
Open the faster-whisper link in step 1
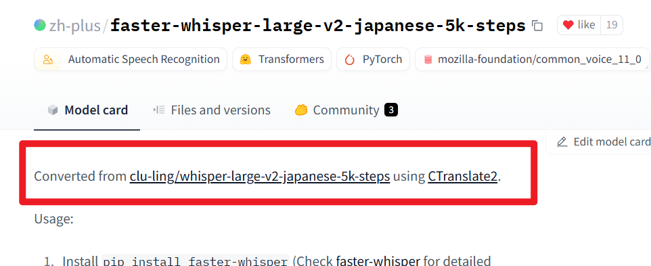[378, 261]
